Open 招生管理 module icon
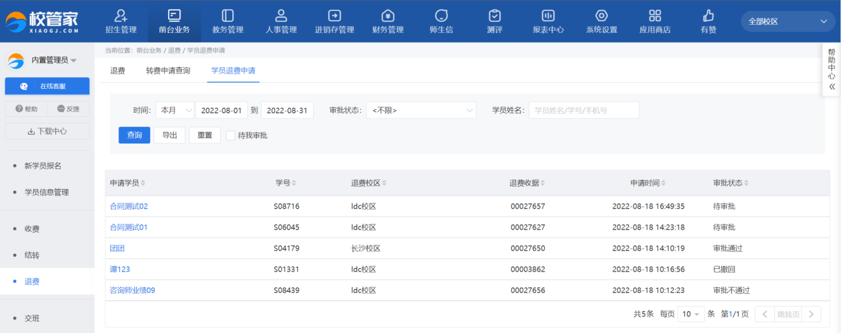841x333 pixels. point(121,16)
